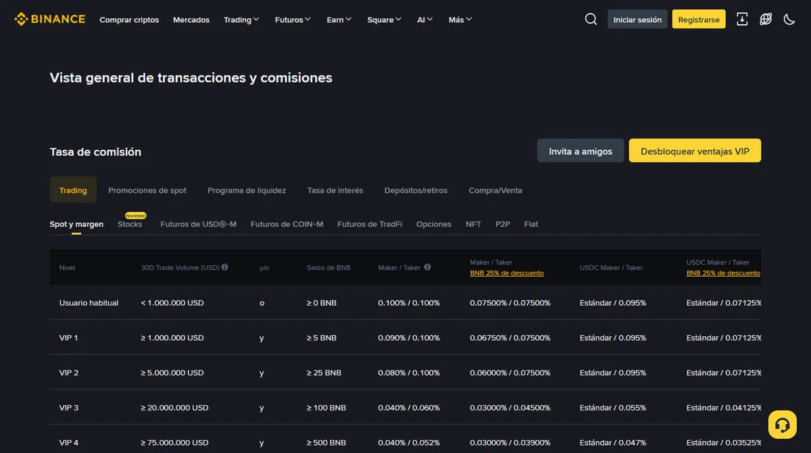Click Saldo de BNB column header
Viewport: 811px width, 453px height.
click(328, 268)
